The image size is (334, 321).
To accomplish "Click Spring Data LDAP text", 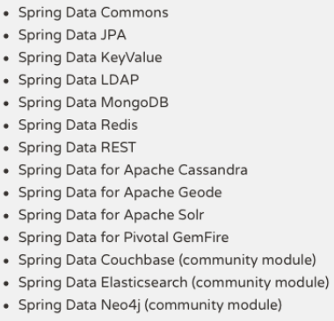I will [78, 81].
